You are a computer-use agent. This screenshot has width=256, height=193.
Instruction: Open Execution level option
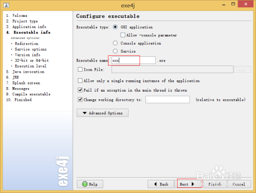point(30,66)
